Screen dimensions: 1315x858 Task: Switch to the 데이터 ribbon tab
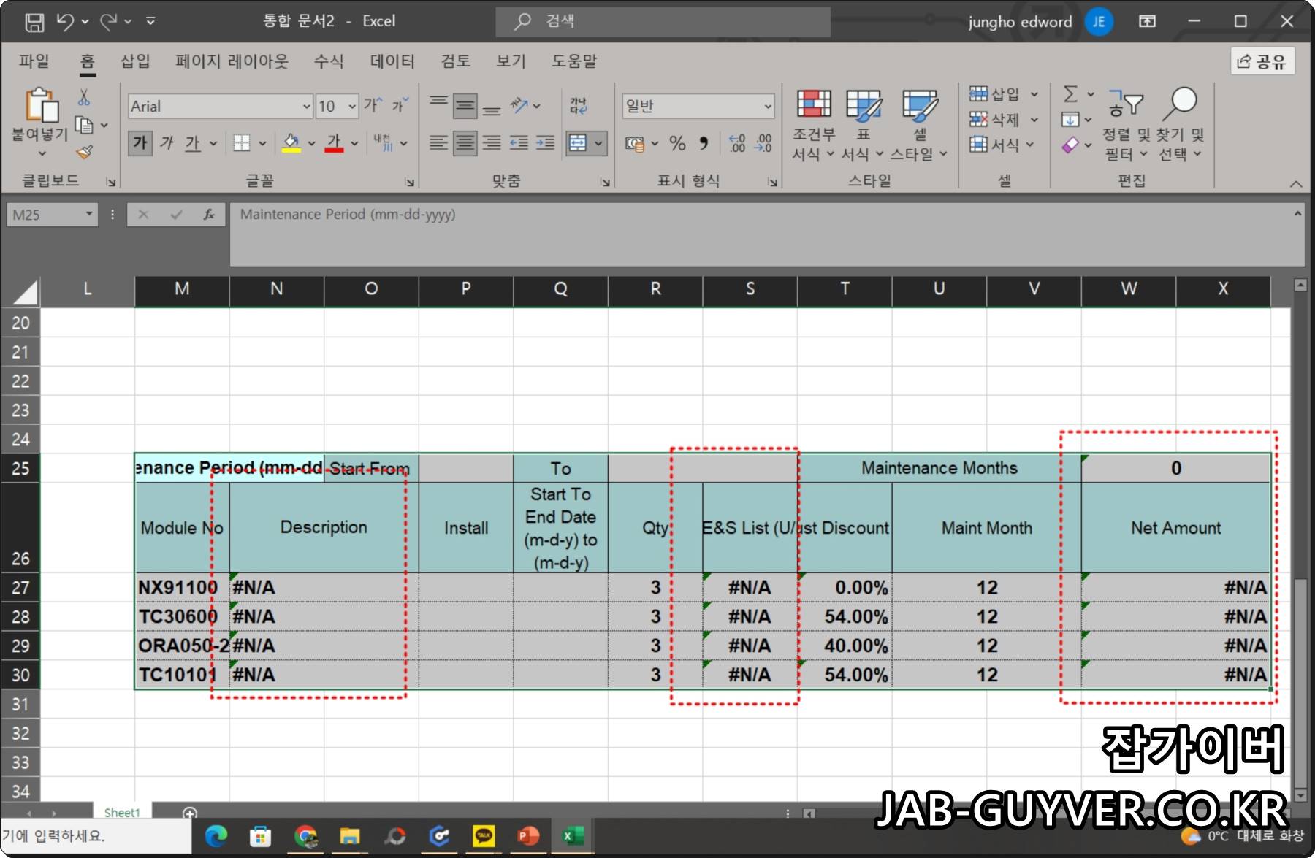[x=392, y=61]
